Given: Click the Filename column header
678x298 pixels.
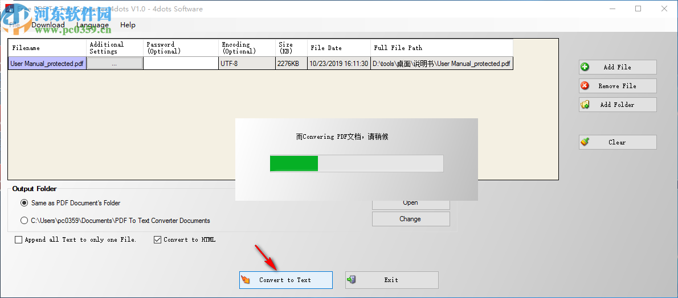Looking at the screenshot, I should [47, 48].
